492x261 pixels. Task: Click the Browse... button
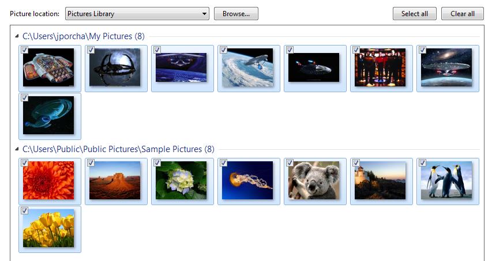236,14
